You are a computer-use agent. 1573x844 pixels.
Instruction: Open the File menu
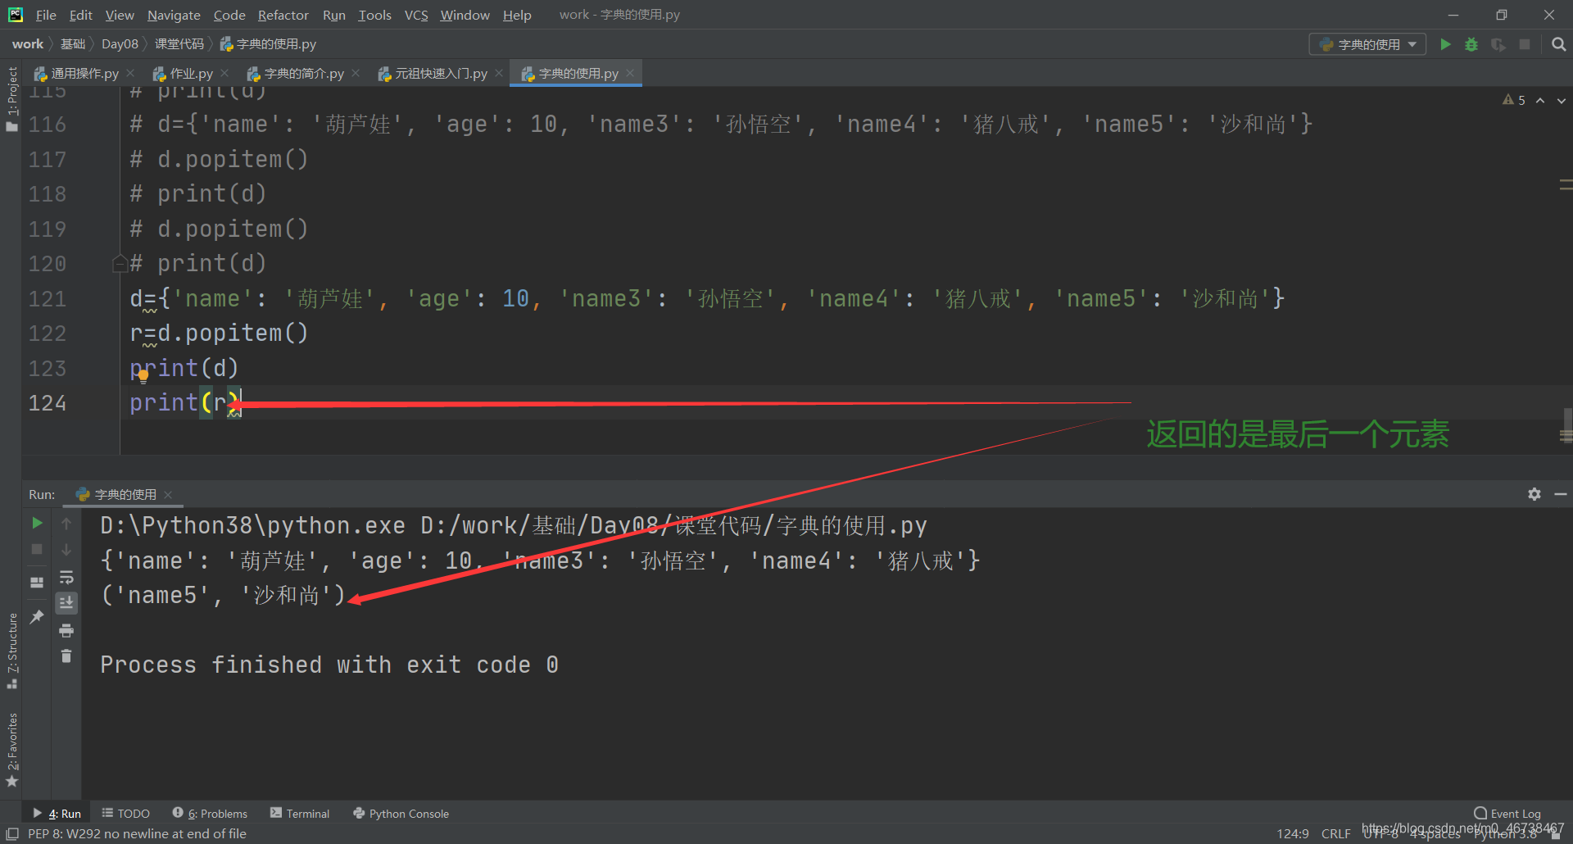point(46,15)
